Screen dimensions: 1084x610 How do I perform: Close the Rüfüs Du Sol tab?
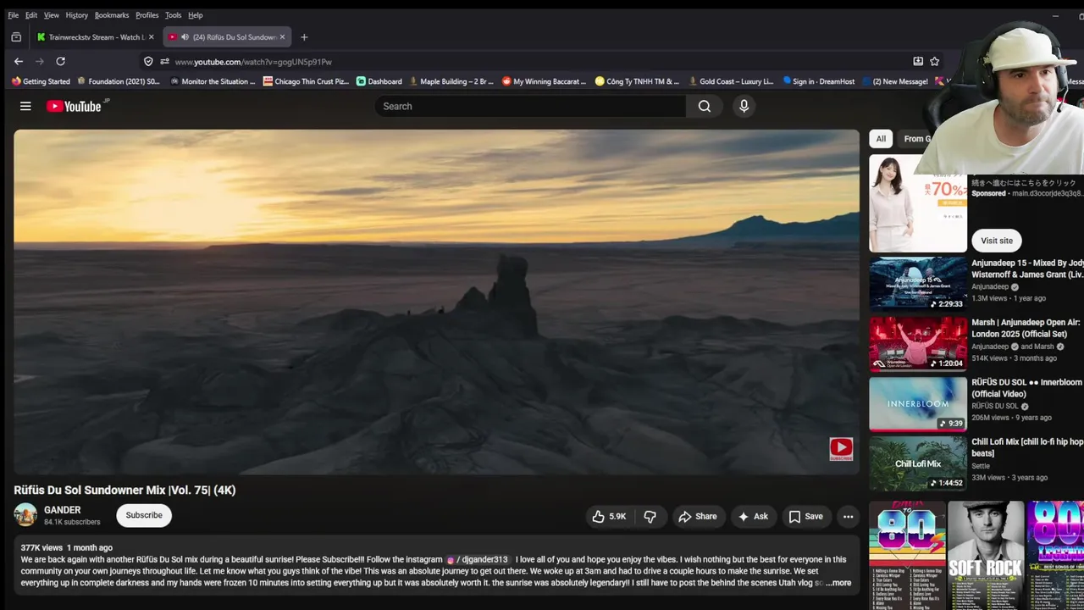[282, 37]
